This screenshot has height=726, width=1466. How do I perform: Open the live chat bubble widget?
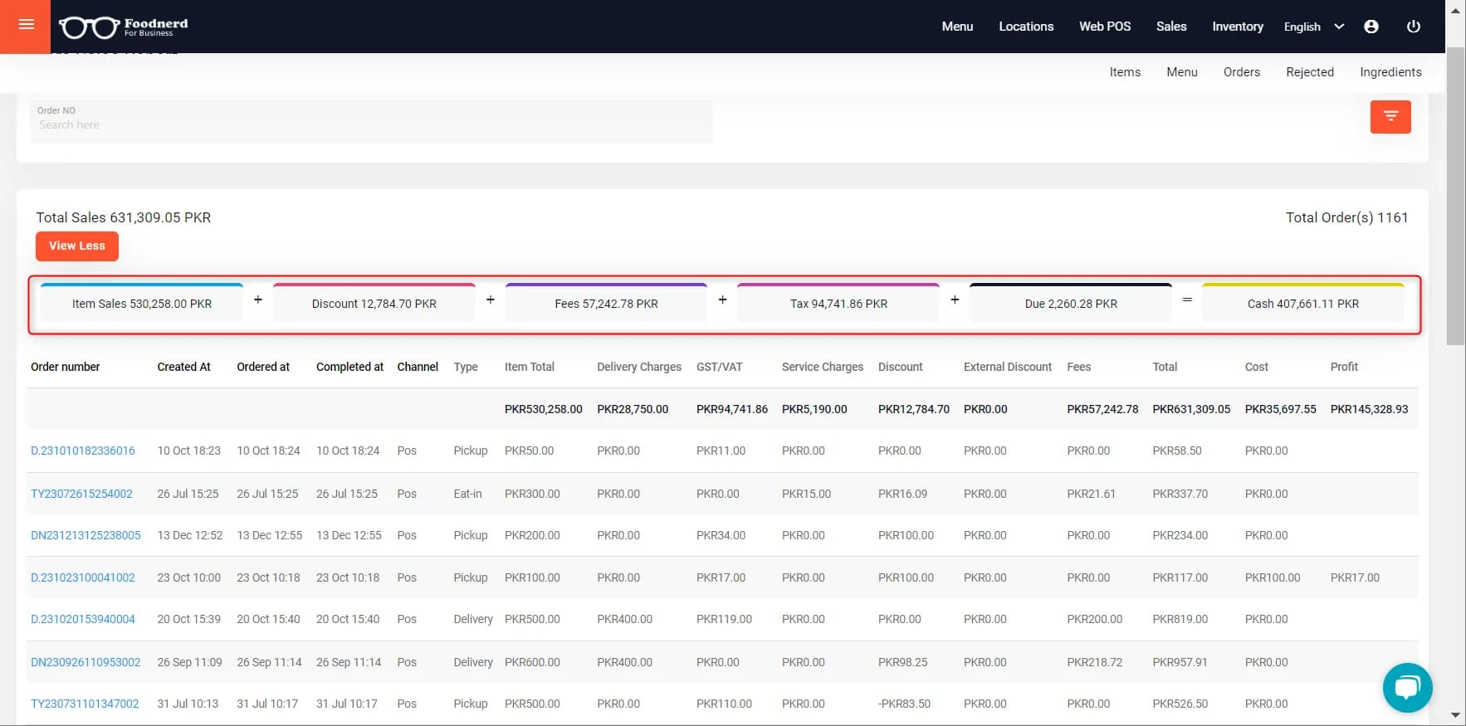click(1407, 687)
